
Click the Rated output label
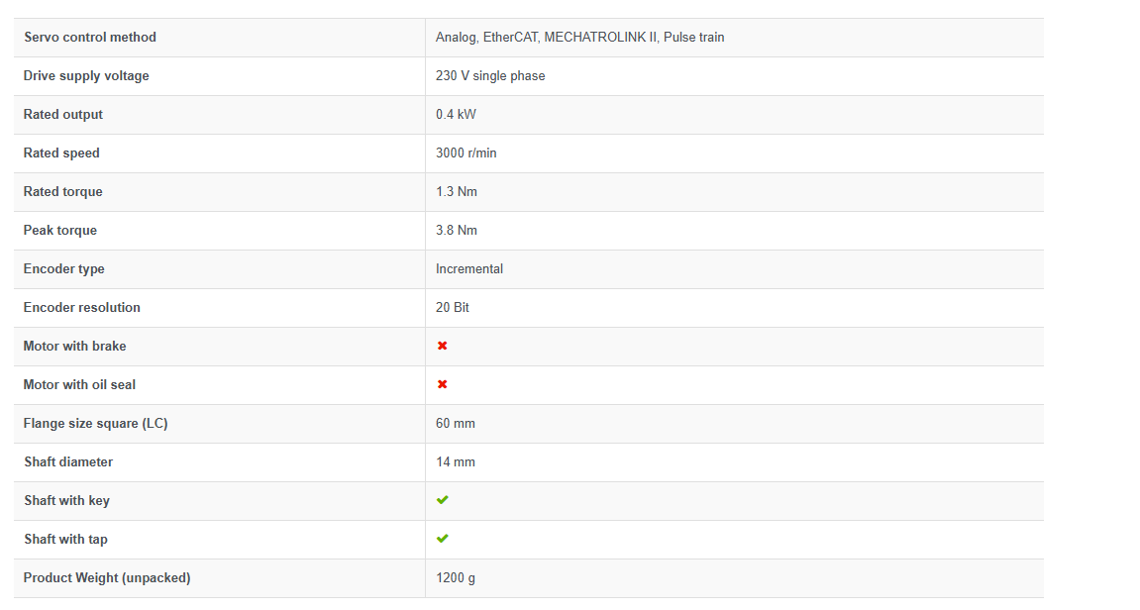(63, 115)
